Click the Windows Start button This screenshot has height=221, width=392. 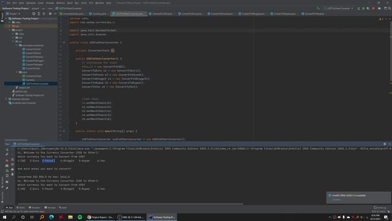(x=4, y=217)
